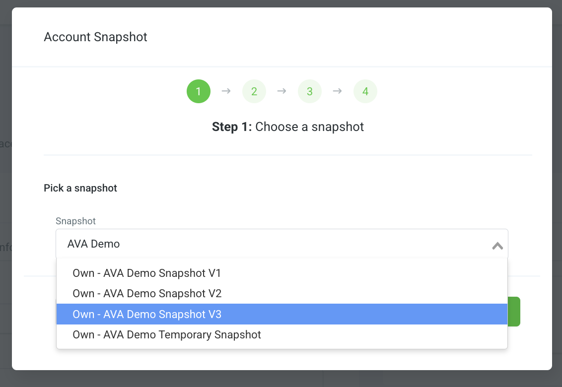Select the step 4 circle
Viewport: 562px width, 387px height.
point(365,91)
